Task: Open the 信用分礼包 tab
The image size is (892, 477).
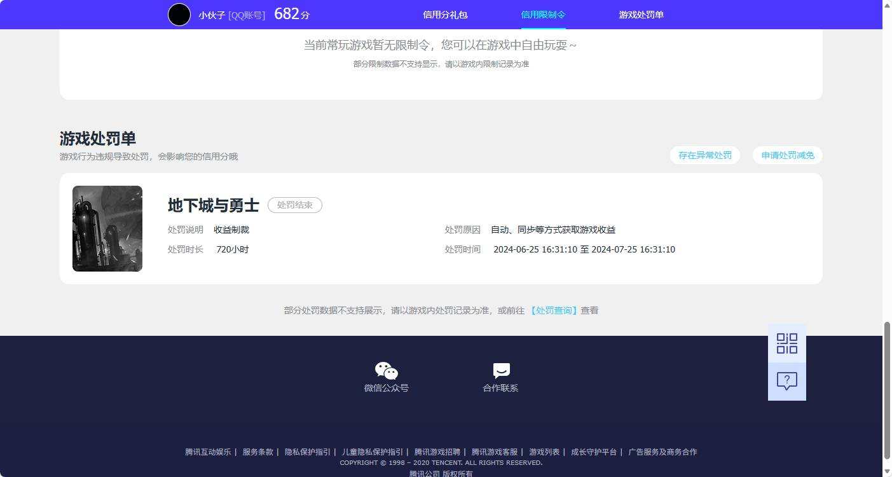Action: 445,15
